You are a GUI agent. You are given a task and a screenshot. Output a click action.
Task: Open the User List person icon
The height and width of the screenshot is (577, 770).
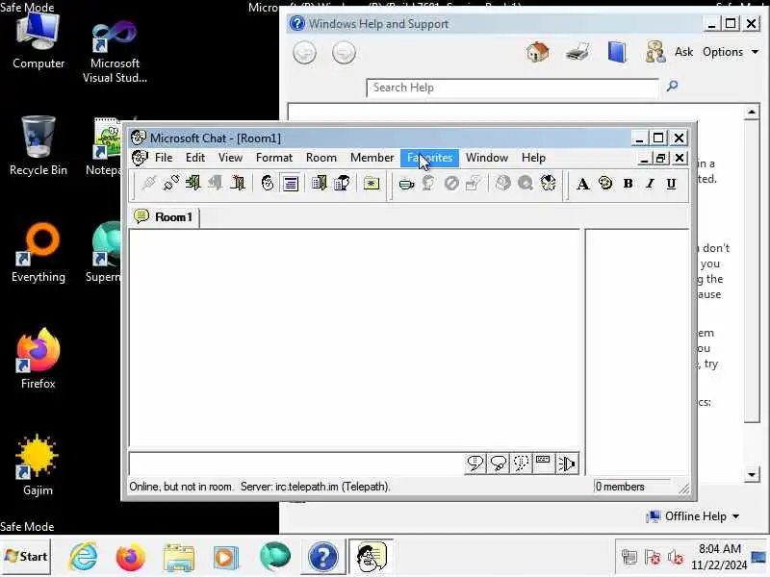(342, 184)
